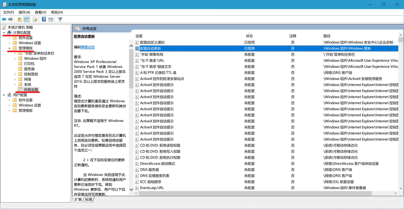Screen dimensions: 404x209
Task: Collapse 管理模板 under 计算机配置
Action: pos(9,48)
